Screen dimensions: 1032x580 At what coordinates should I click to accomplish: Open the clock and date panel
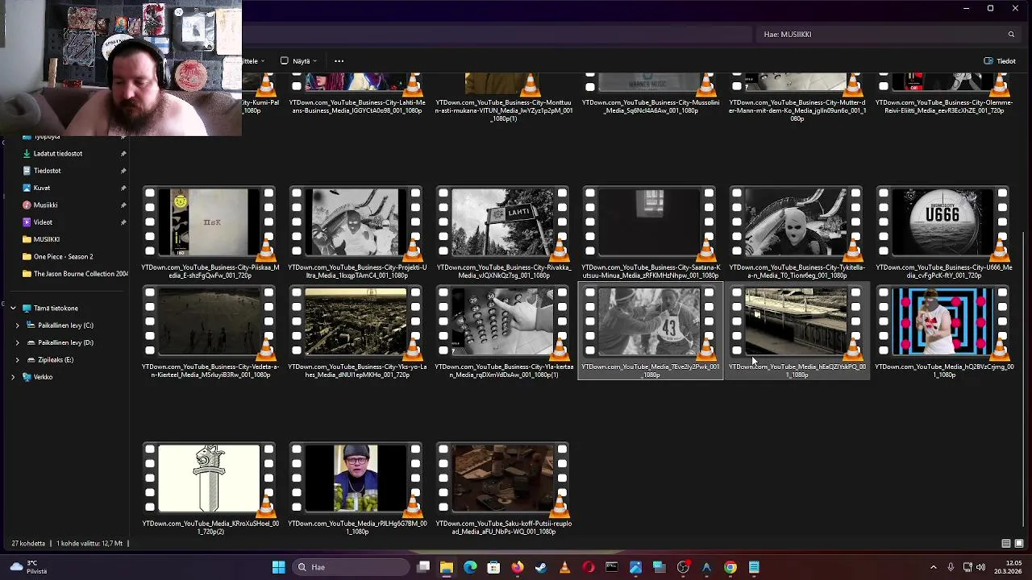1008,567
